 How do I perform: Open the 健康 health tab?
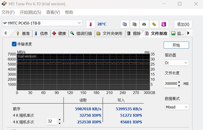pyautogui.click(x=59, y=33)
